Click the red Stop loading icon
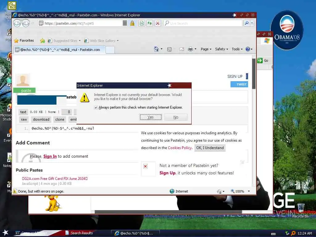Viewport: 316px width, 237px height. click(x=158, y=23)
